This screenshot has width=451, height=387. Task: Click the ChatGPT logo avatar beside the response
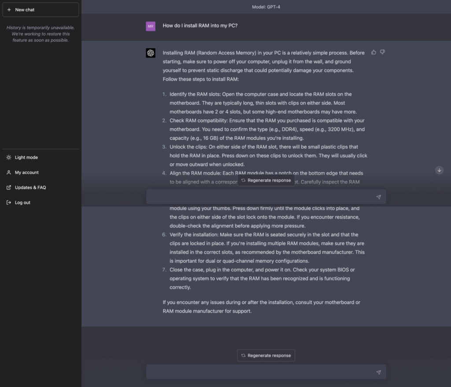coord(151,53)
